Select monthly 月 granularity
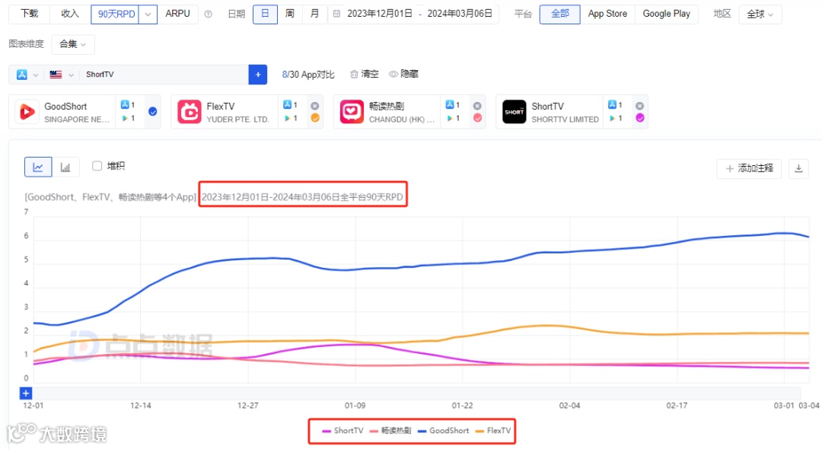This screenshot has height=449, width=822. 314,14
